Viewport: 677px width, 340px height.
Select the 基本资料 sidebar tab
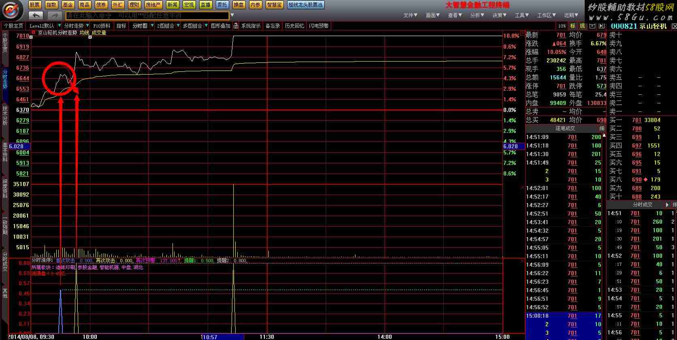(5, 152)
